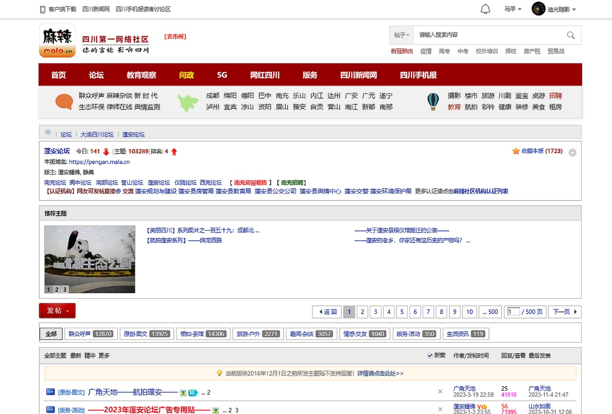Filter by 生活资讯 category
The height and width of the screenshot is (414, 612).
(466, 334)
